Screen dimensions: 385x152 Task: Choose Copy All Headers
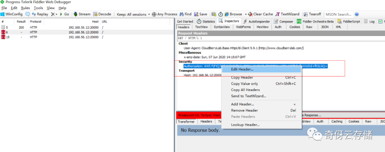click(x=262, y=90)
